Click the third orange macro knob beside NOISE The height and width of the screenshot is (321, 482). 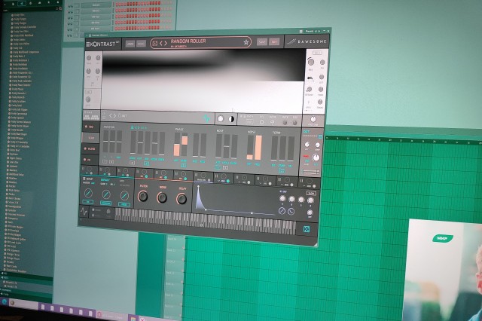(x=182, y=199)
